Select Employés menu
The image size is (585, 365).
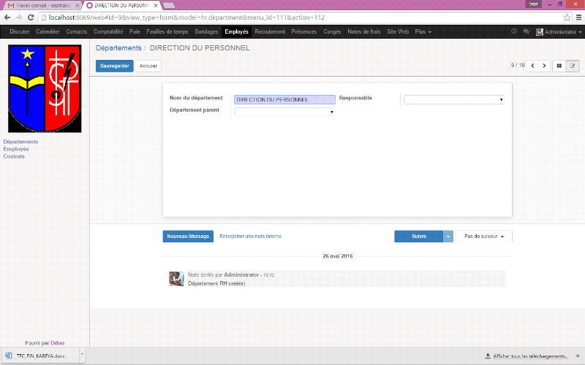(x=236, y=31)
